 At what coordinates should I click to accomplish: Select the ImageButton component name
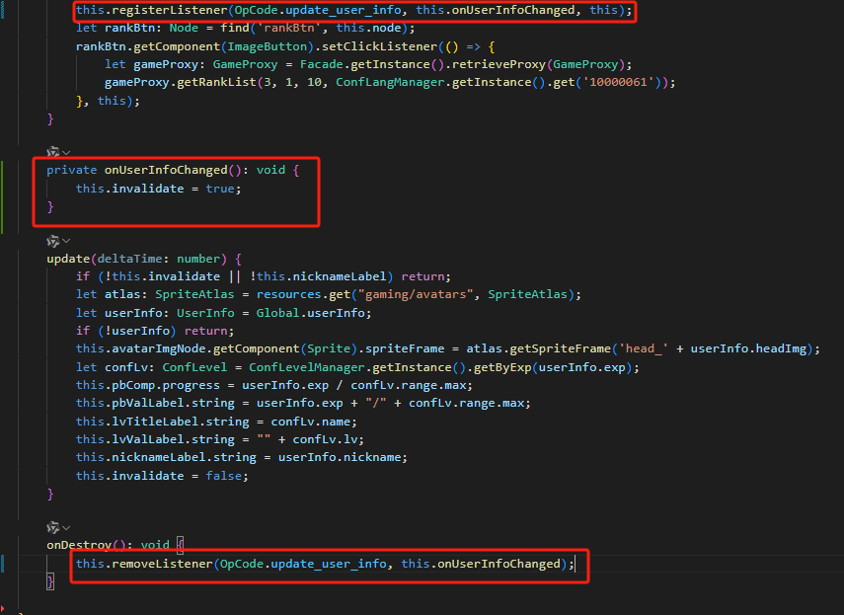pyautogui.click(x=267, y=46)
